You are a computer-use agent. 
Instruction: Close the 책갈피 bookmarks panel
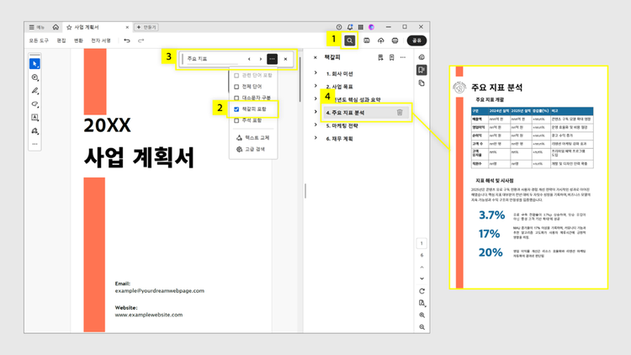(315, 57)
